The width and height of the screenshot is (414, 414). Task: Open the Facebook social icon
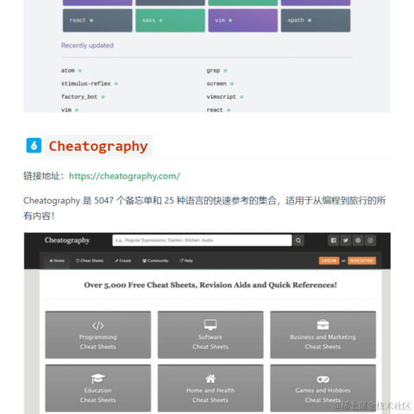click(x=334, y=241)
